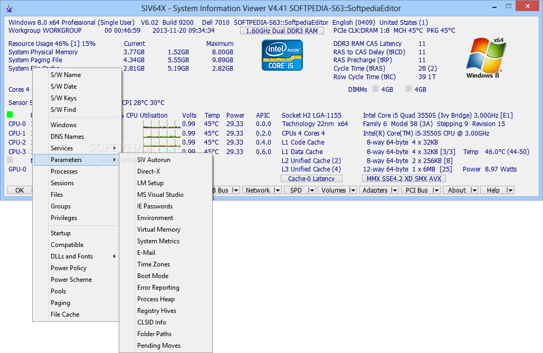Image resolution: width=543 pixels, height=353 pixels.
Task: Click the MMX SSE4.2 XD SMX AVX button
Action: (404, 178)
